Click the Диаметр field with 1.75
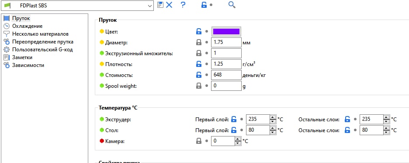Image resolution: width=409 pixels, height=163 pixels. [226, 42]
